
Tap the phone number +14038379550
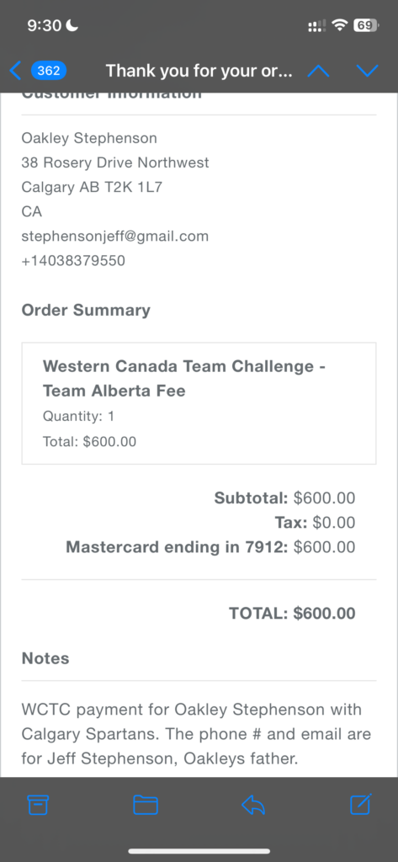(73, 261)
